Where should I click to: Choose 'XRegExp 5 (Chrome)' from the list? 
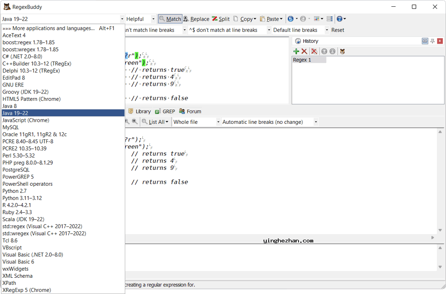pyautogui.click(x=63, y=290)
